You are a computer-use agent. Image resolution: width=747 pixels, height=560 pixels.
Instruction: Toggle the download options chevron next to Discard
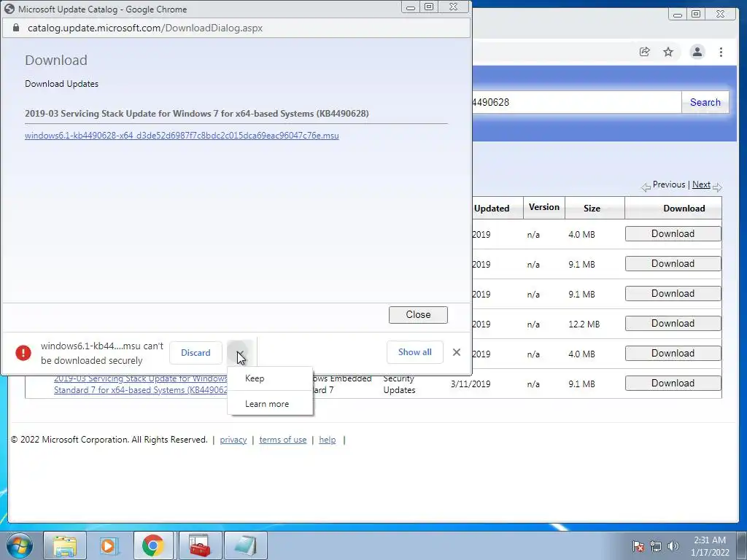(240, 353)
